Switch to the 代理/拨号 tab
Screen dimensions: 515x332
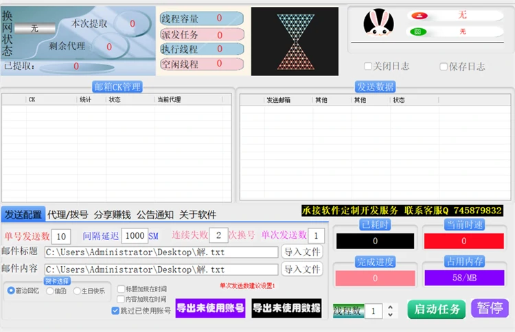[x=68, y=215]
